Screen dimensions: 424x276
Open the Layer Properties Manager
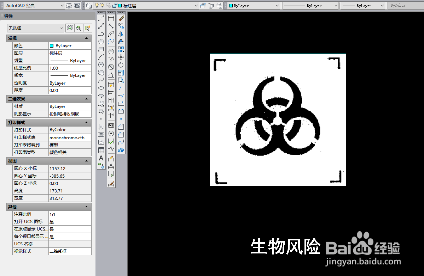tap(89, 6)
